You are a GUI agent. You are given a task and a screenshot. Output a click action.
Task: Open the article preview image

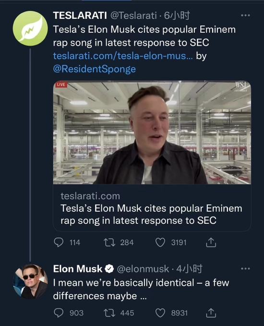point(152,132)
